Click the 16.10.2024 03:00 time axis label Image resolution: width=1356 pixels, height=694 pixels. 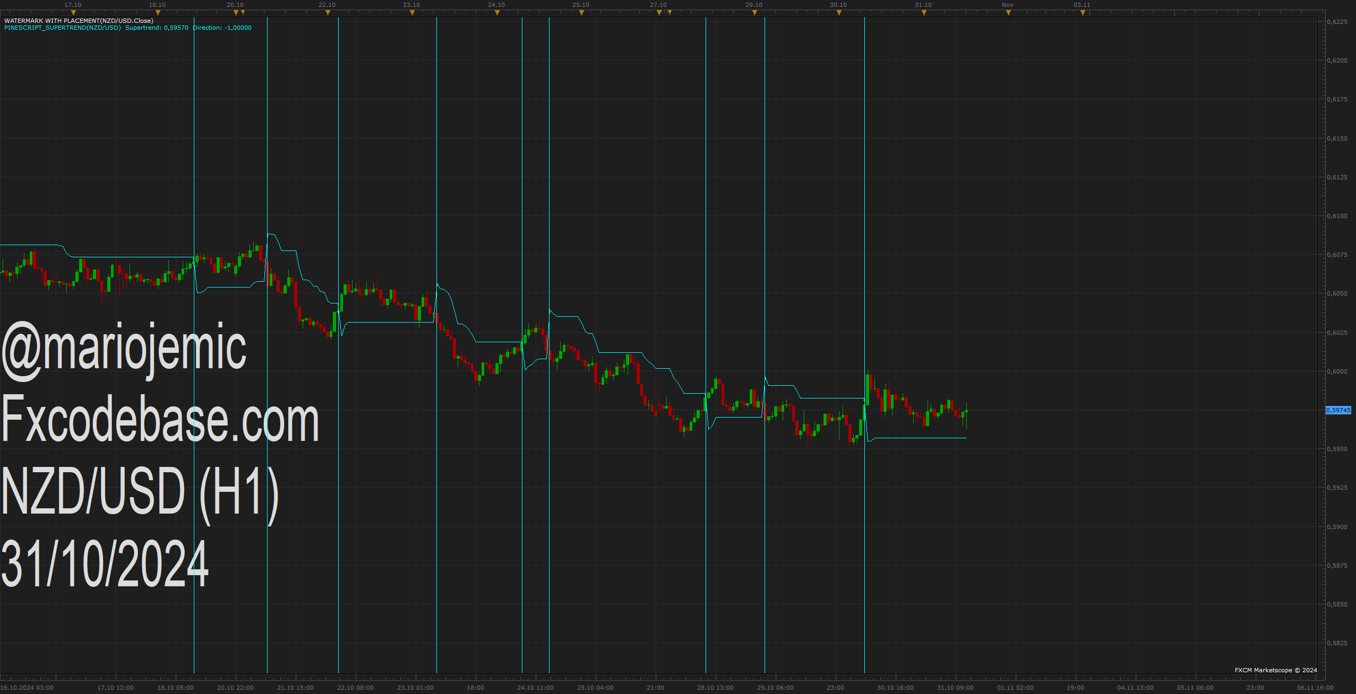coord(27,688)
